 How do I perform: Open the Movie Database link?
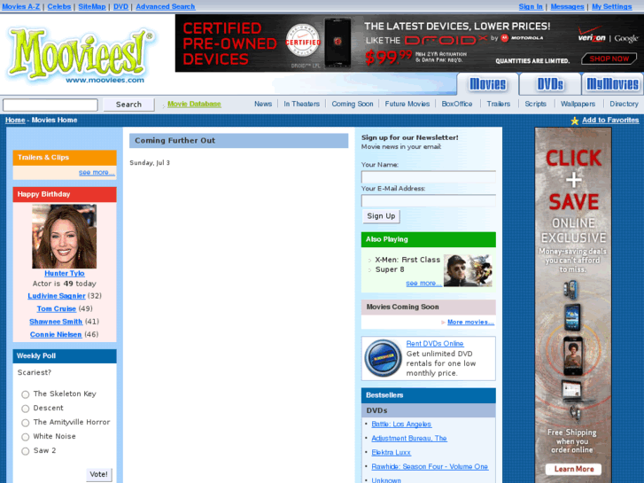pyautogui.click(x=194, y=104)
